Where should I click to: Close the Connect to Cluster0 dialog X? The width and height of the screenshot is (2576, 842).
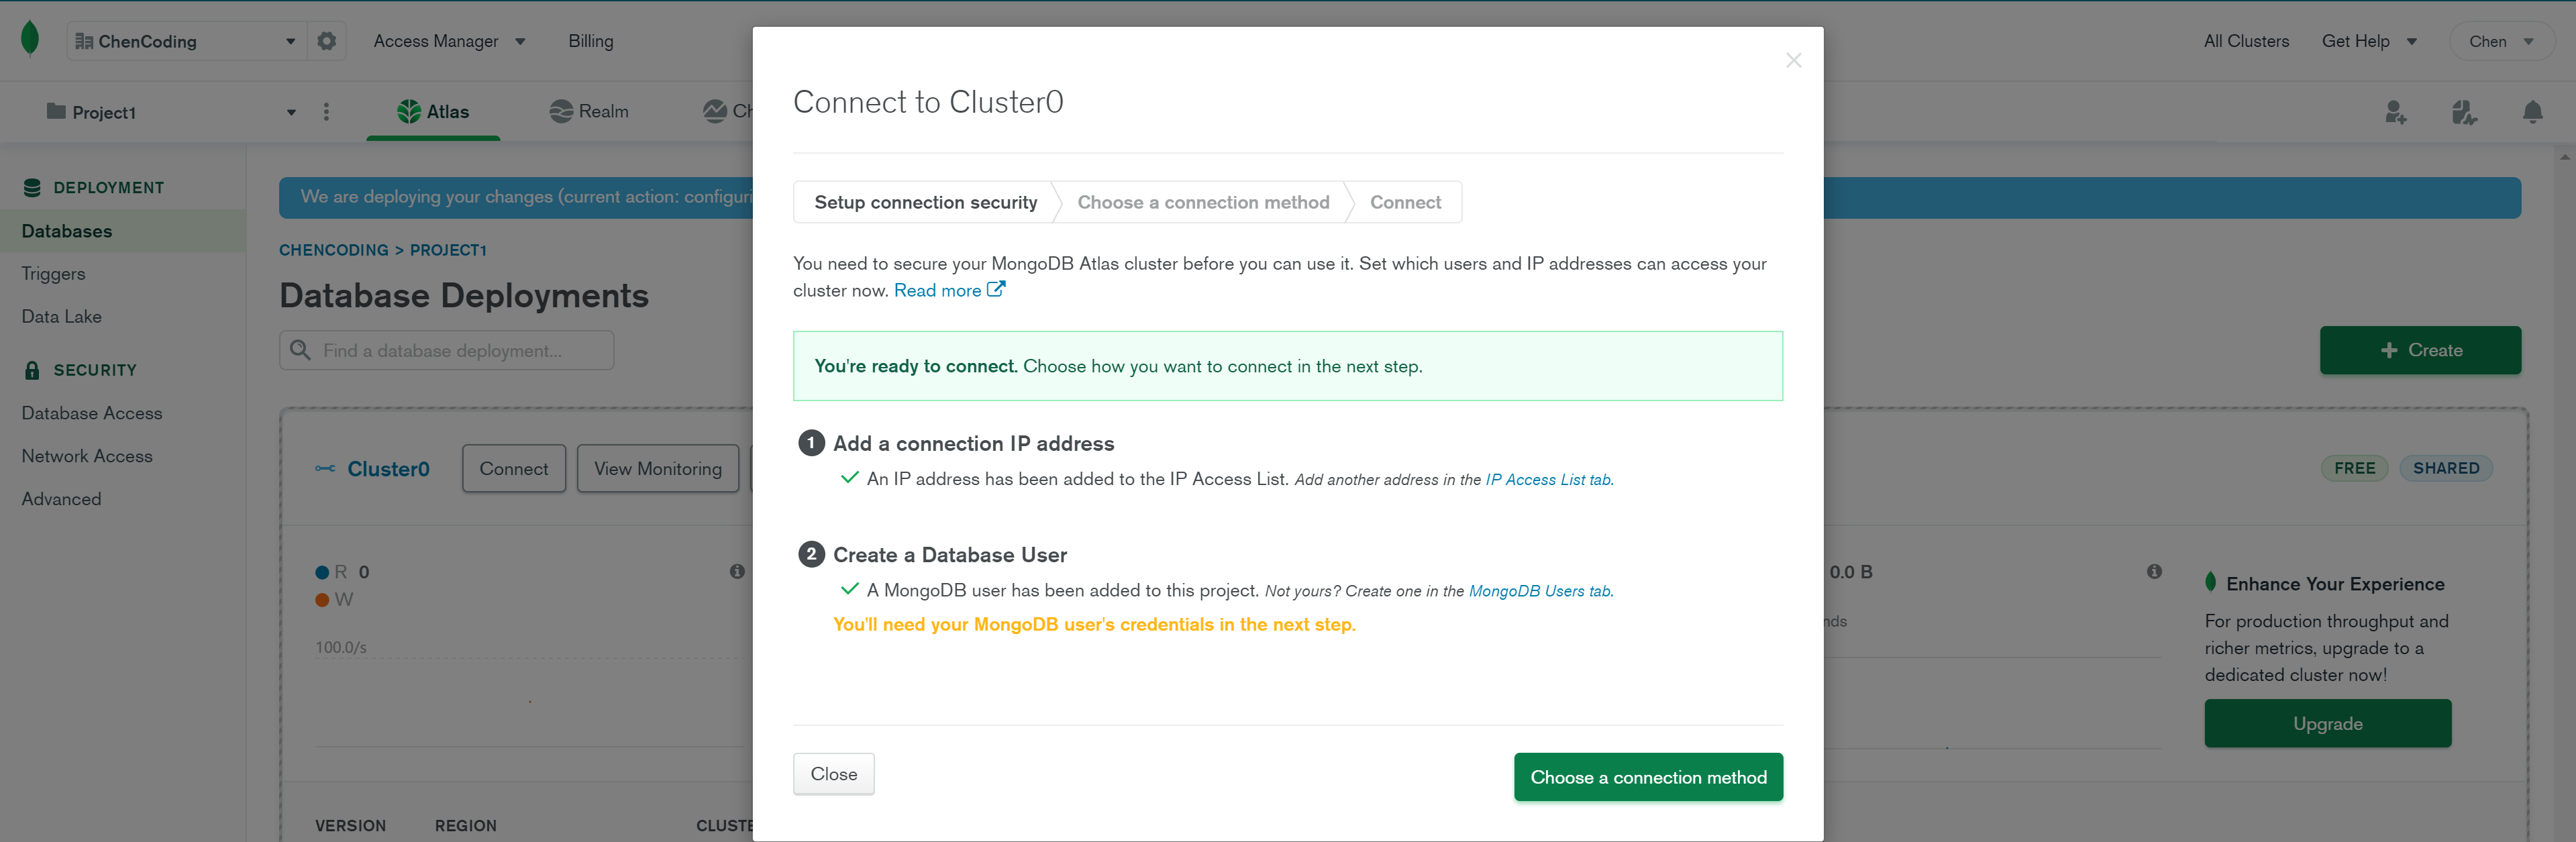coord(1793,60)
